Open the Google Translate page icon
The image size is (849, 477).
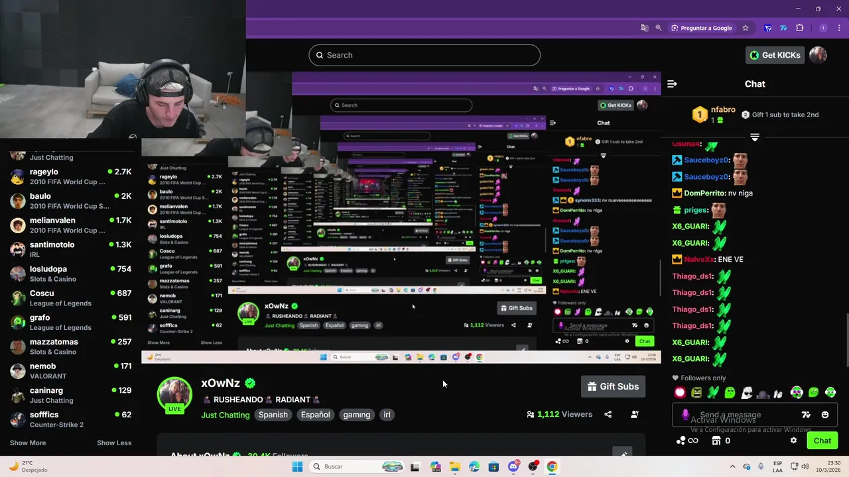644,28
